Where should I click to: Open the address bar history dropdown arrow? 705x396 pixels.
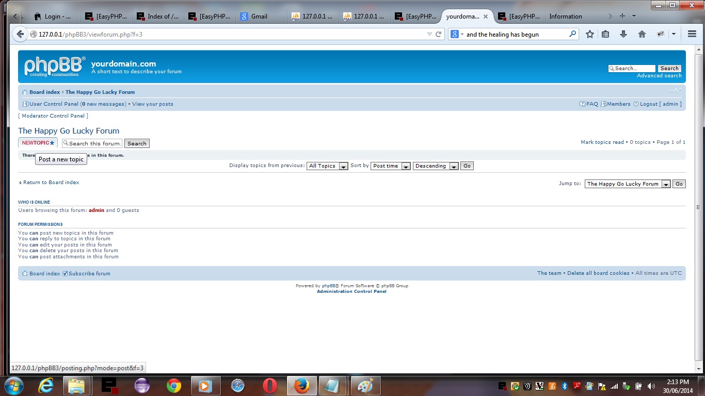click(x=429, y=34)
